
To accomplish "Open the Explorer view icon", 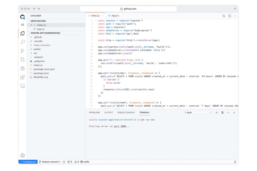I will (x=23, y=33).
